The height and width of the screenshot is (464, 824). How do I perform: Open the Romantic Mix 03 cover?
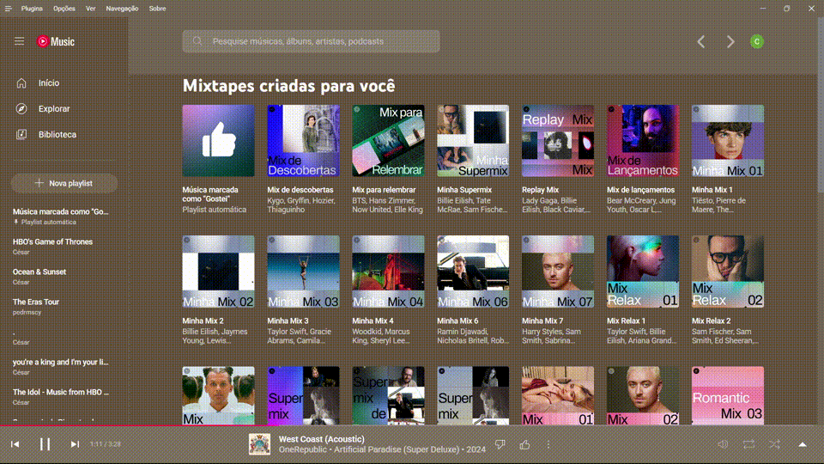(728, 395)
